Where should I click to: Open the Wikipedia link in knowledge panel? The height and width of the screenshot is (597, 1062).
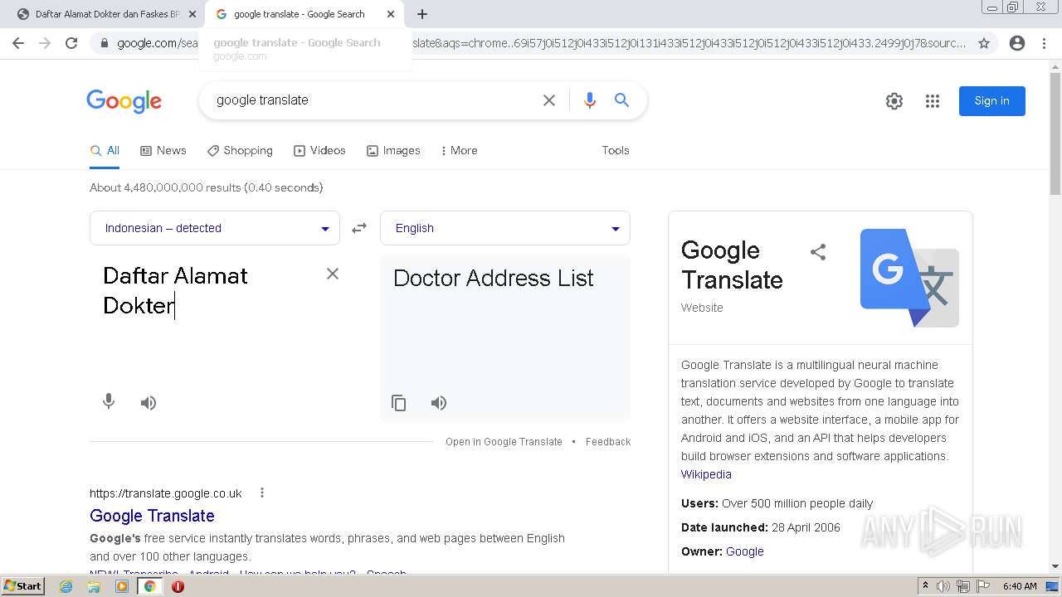point(706,474)
